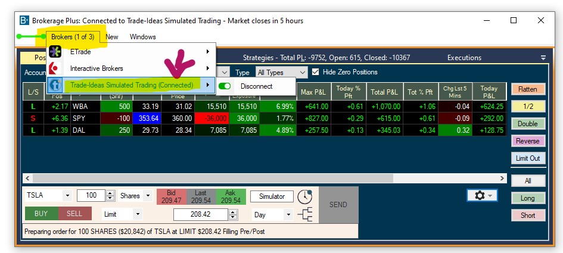Open the Limit order type dropdown
Screen dimensions: 563x253
click(138, 214)
